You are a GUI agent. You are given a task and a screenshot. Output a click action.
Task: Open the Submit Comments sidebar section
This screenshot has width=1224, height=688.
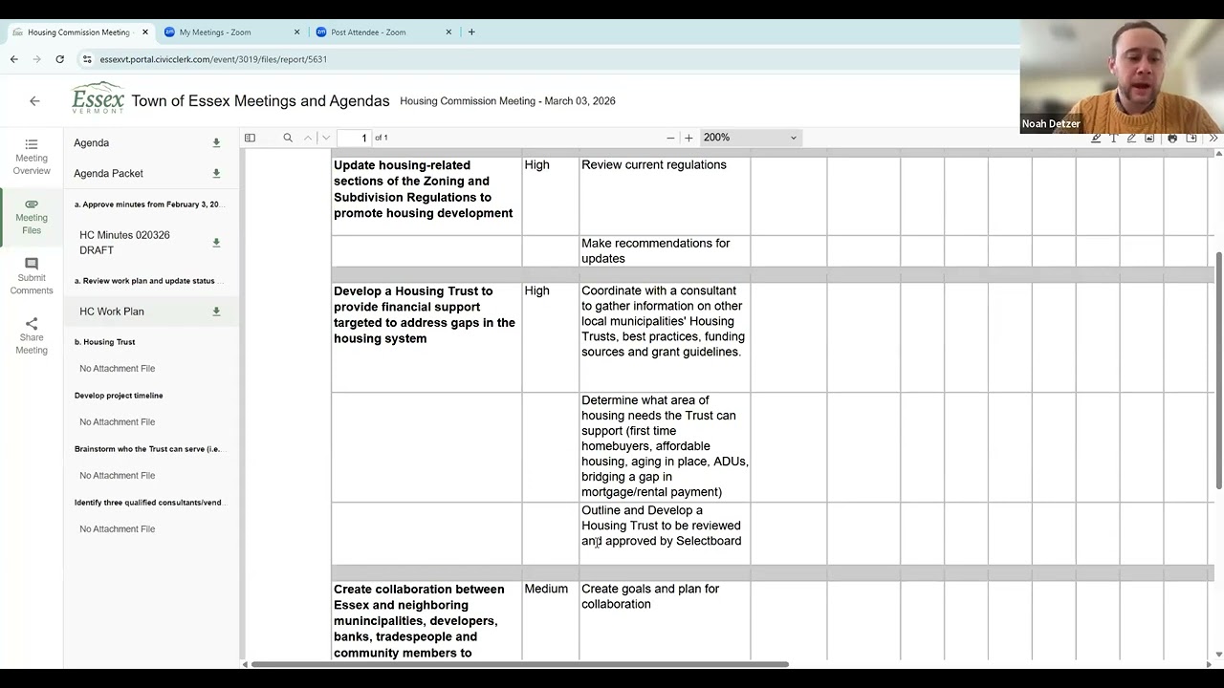click(32, 276)
